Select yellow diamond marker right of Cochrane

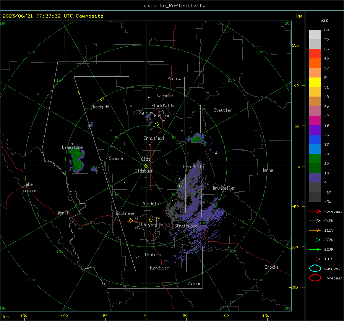tap(131, 220)
